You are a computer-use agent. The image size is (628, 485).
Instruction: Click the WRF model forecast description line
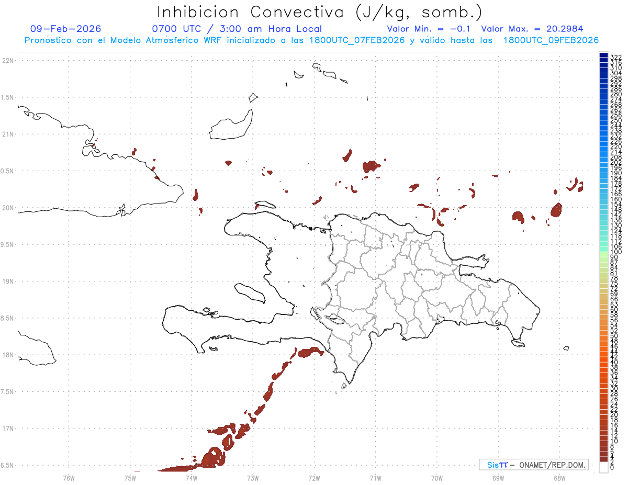tap(311, 40)
